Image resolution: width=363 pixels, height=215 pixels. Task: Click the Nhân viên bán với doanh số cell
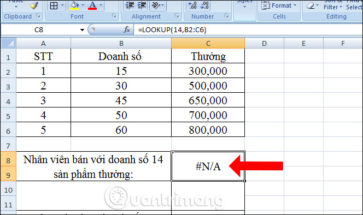point(93,166)
